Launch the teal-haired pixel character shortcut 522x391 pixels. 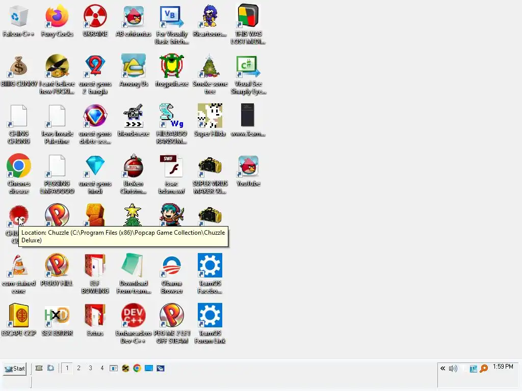171,215
